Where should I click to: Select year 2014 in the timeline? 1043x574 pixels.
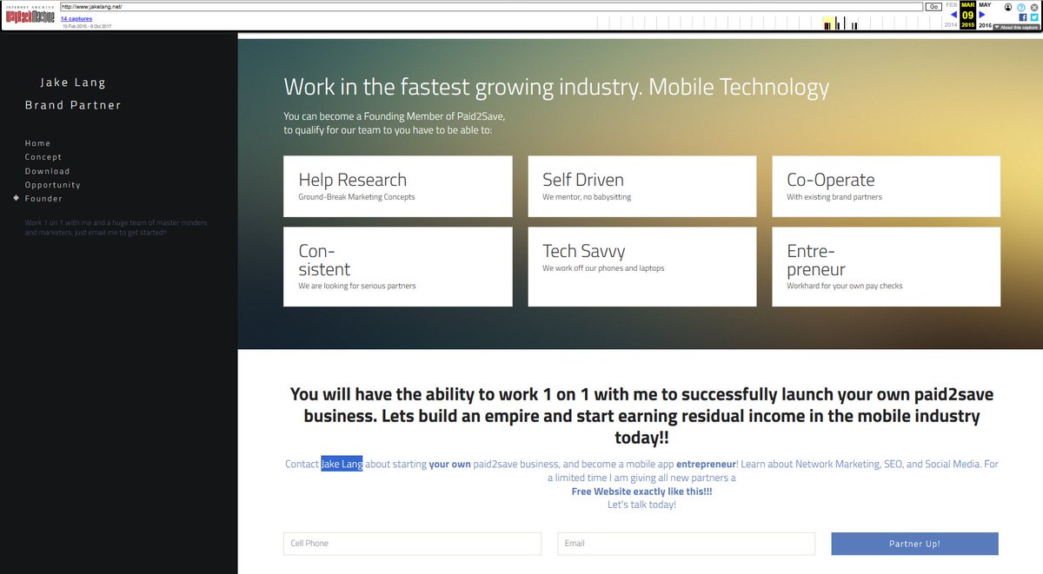[x=951, y=25]
